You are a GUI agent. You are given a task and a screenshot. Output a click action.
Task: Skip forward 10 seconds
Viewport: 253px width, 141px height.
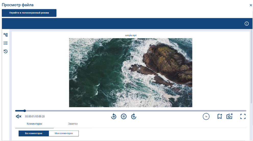134,117
